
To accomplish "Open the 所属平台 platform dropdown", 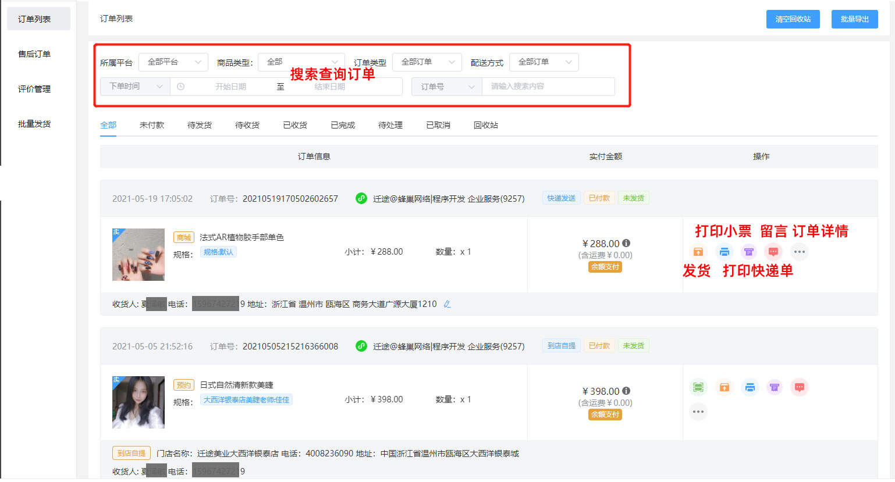I will 173,62.
